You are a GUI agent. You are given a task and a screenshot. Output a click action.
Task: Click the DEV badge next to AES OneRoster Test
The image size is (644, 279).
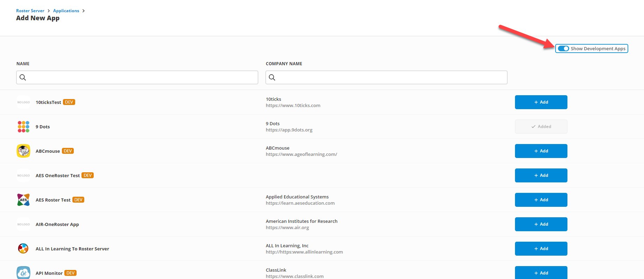(88, 175)
